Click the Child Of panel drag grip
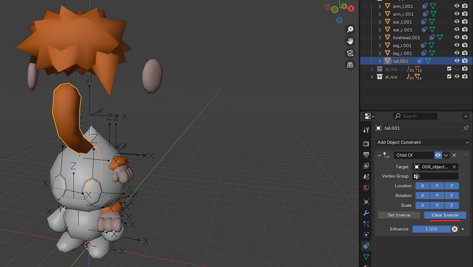Screen dimensions: 473x267 click(465, 155)
